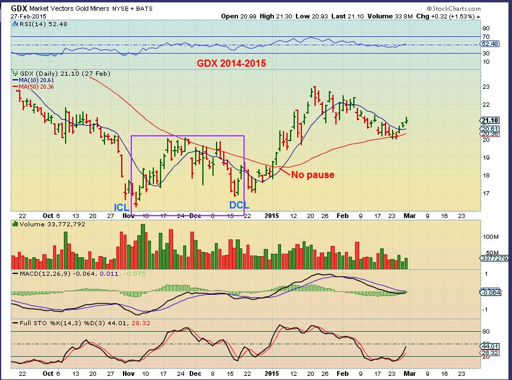Select the GDX ticker symbol in the header

pyautogui.click(x=19, y=8)
